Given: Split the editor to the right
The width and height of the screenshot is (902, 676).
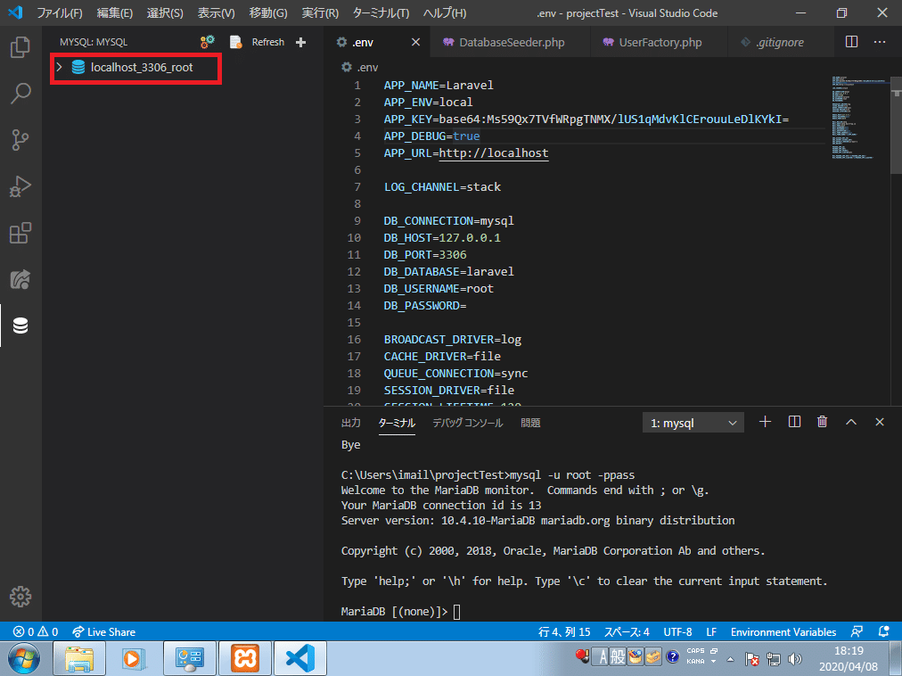Looking at the screenshot, I should point(852,41).
